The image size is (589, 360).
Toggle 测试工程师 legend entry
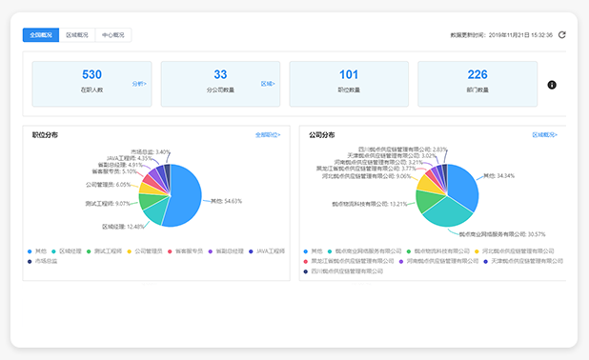coord(104,251)
